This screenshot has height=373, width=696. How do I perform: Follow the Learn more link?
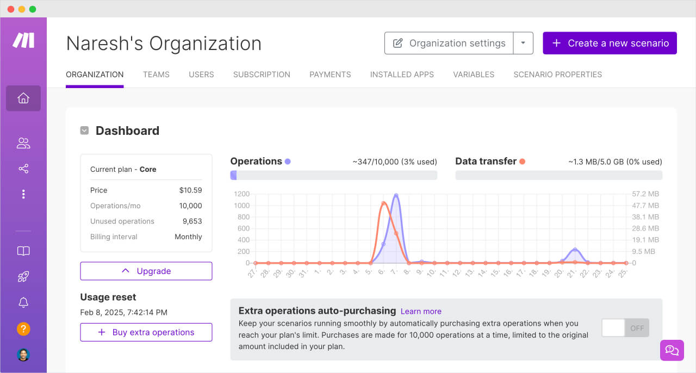coord(421,311)
